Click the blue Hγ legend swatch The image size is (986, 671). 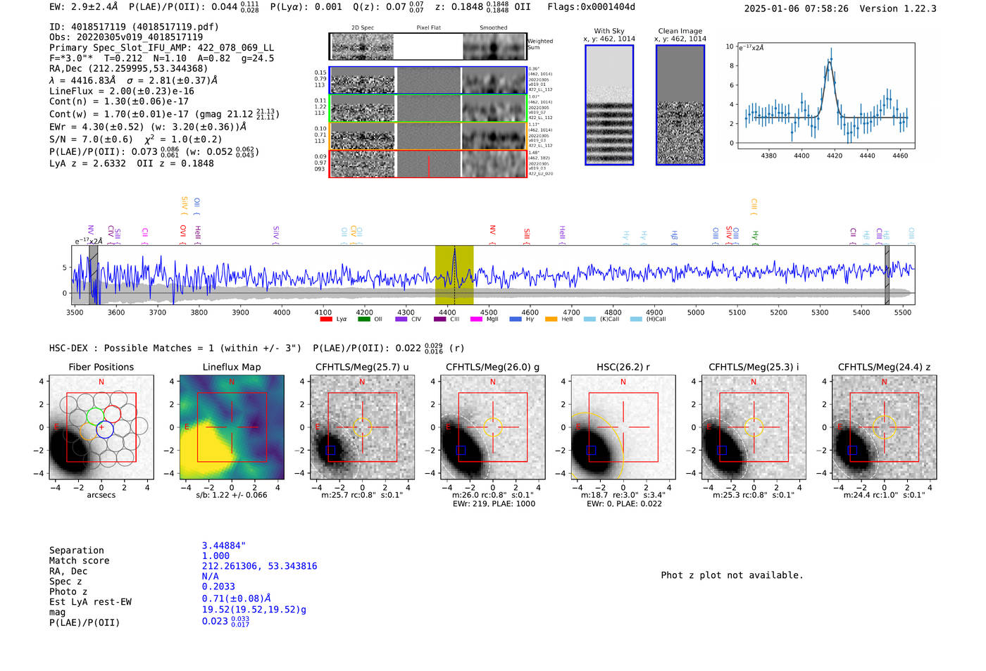click(x=516, y=319)
